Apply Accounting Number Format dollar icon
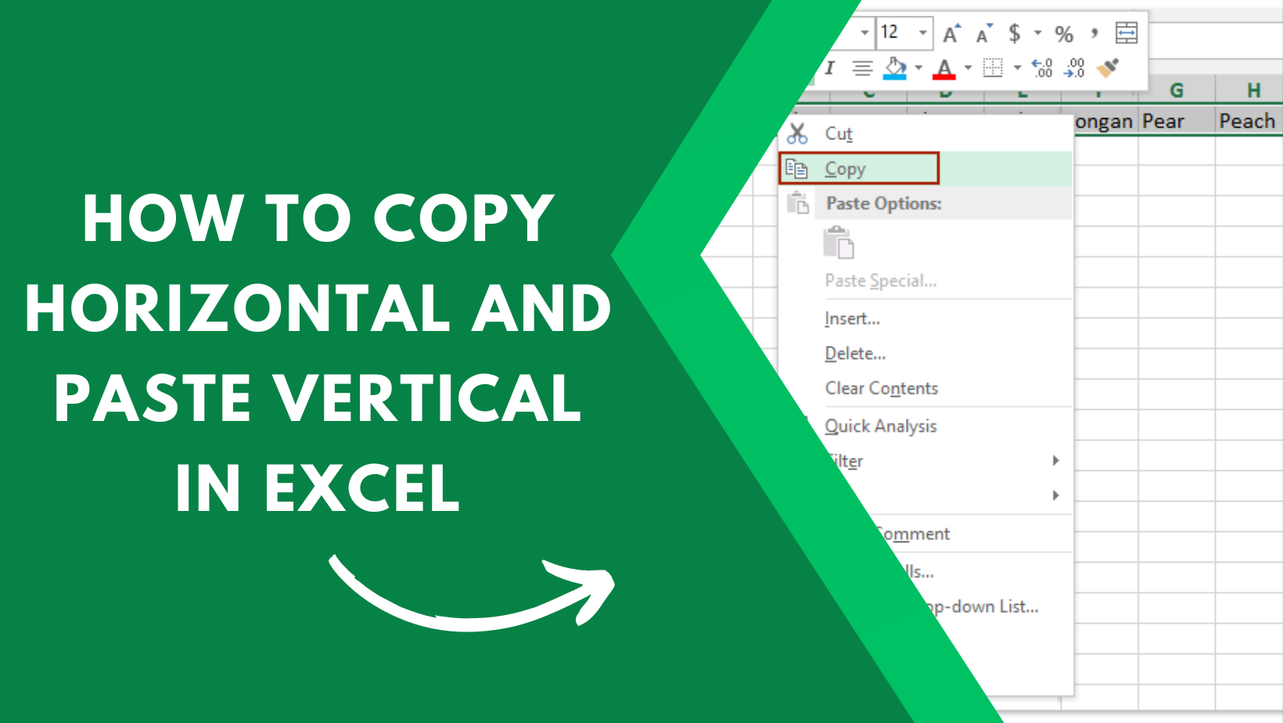The image size is (1283, 723). tap(1015, 33)
